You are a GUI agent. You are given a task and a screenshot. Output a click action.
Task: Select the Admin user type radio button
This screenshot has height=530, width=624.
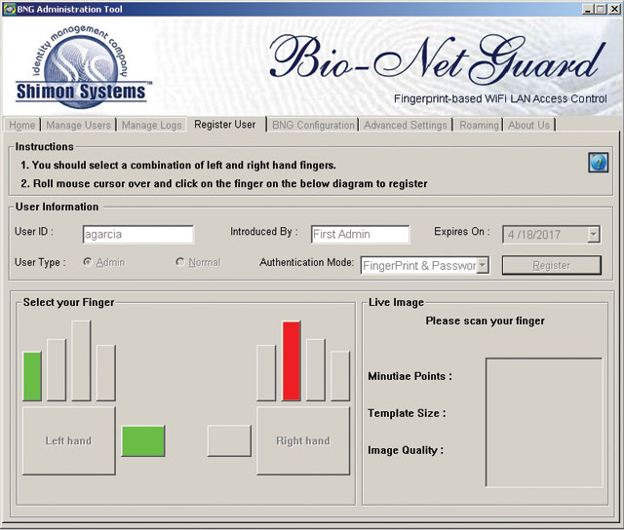click(87, 262)
